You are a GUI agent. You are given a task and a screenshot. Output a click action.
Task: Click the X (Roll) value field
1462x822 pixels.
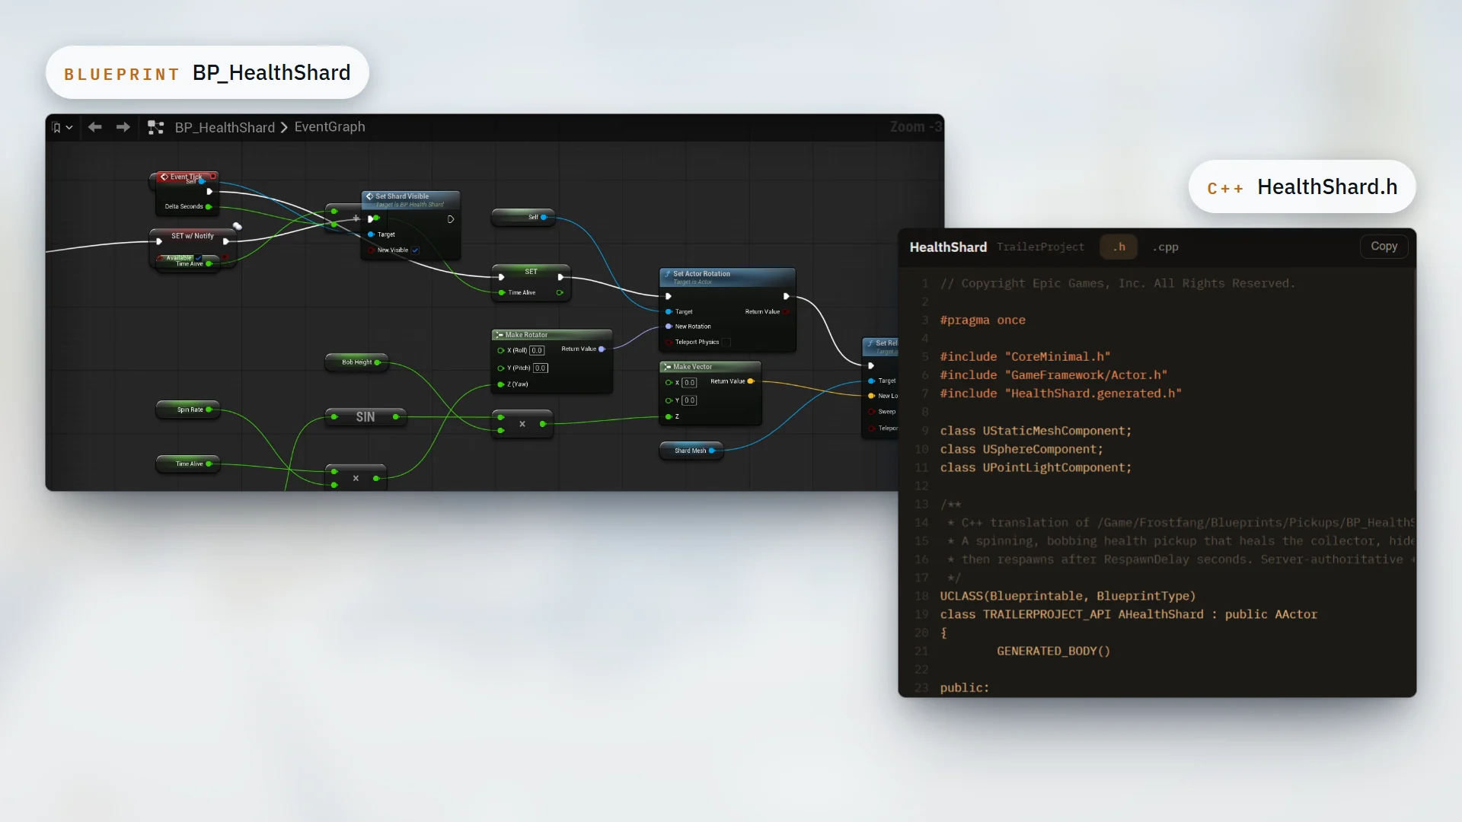tap(537, 351)
